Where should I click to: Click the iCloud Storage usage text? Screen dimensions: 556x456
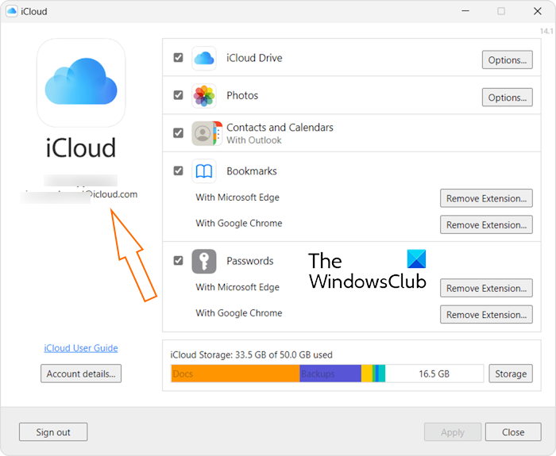(252, 354)
